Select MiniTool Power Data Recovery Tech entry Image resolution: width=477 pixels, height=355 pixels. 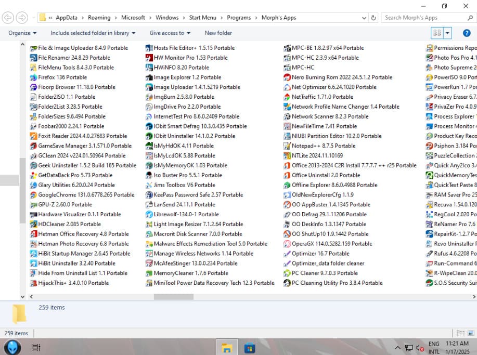tap(210, 283)
